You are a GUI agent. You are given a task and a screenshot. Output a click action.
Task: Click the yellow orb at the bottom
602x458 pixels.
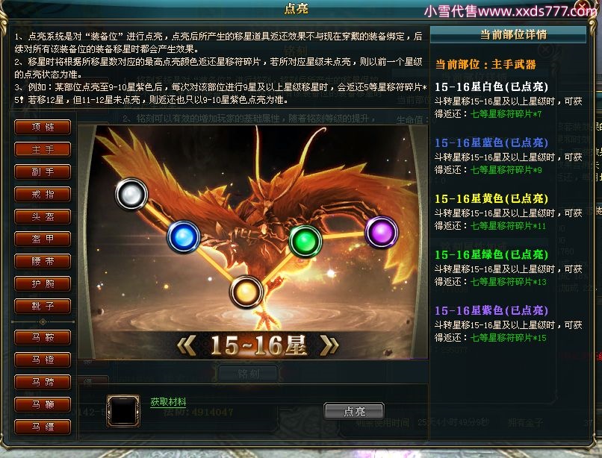point(246,292)
